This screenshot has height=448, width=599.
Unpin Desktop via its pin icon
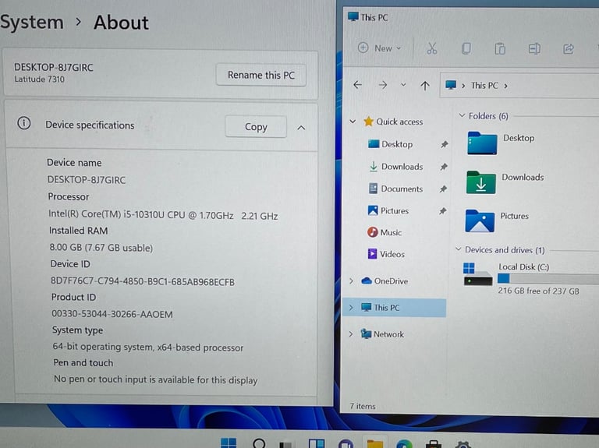point(444,144)
